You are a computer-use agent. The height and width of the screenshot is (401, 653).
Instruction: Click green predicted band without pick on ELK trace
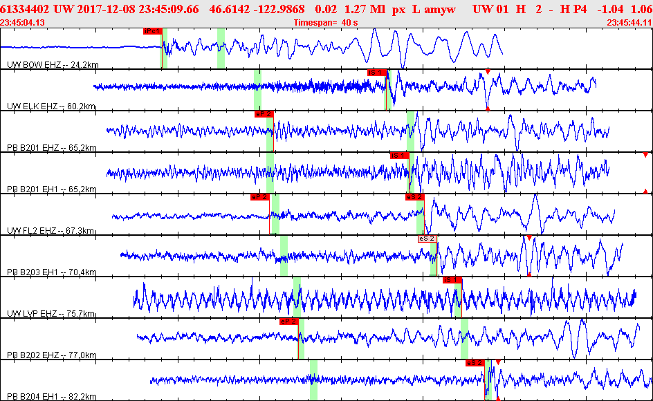pyautogui.click(x=257, y=90)
